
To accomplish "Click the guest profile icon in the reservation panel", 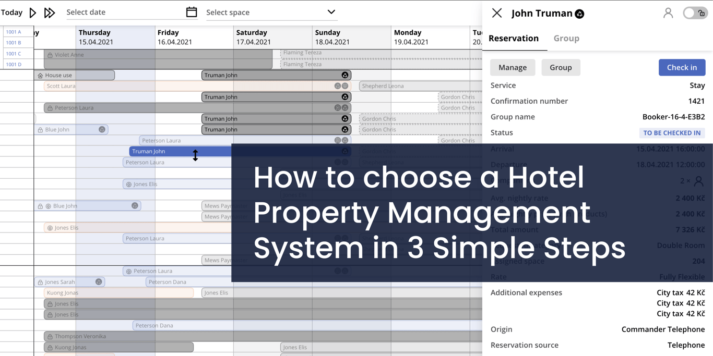I will click(668, 13).
